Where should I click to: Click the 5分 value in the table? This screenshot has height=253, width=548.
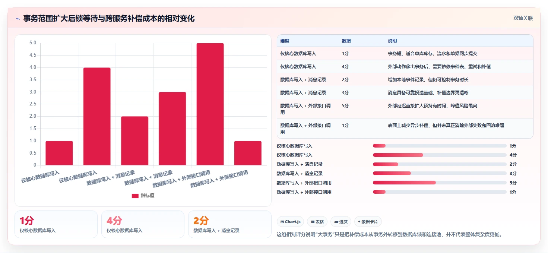(x=345, y=106)
